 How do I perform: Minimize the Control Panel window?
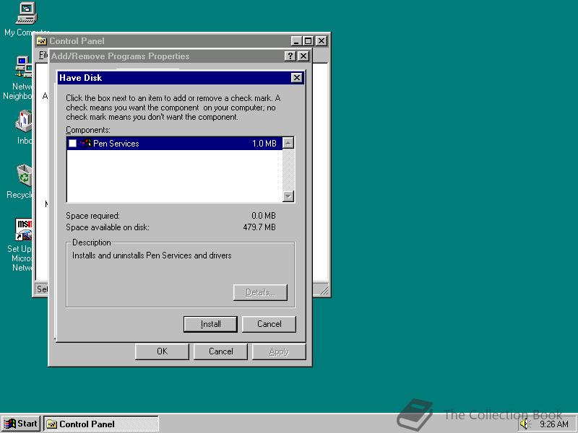click(296, 41)
